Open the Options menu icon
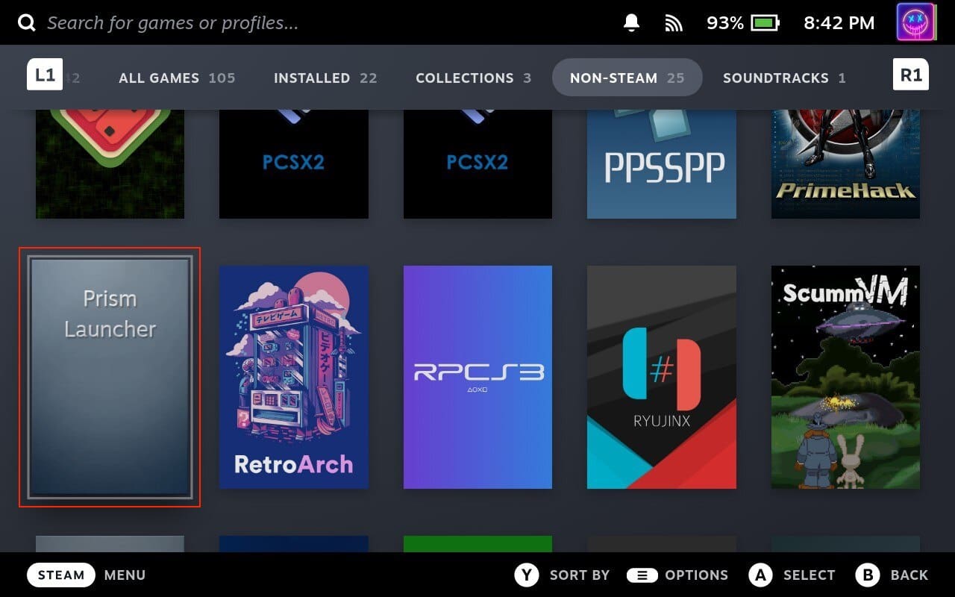955x597 pixels. pyautogui.click(x=642, y=575)
